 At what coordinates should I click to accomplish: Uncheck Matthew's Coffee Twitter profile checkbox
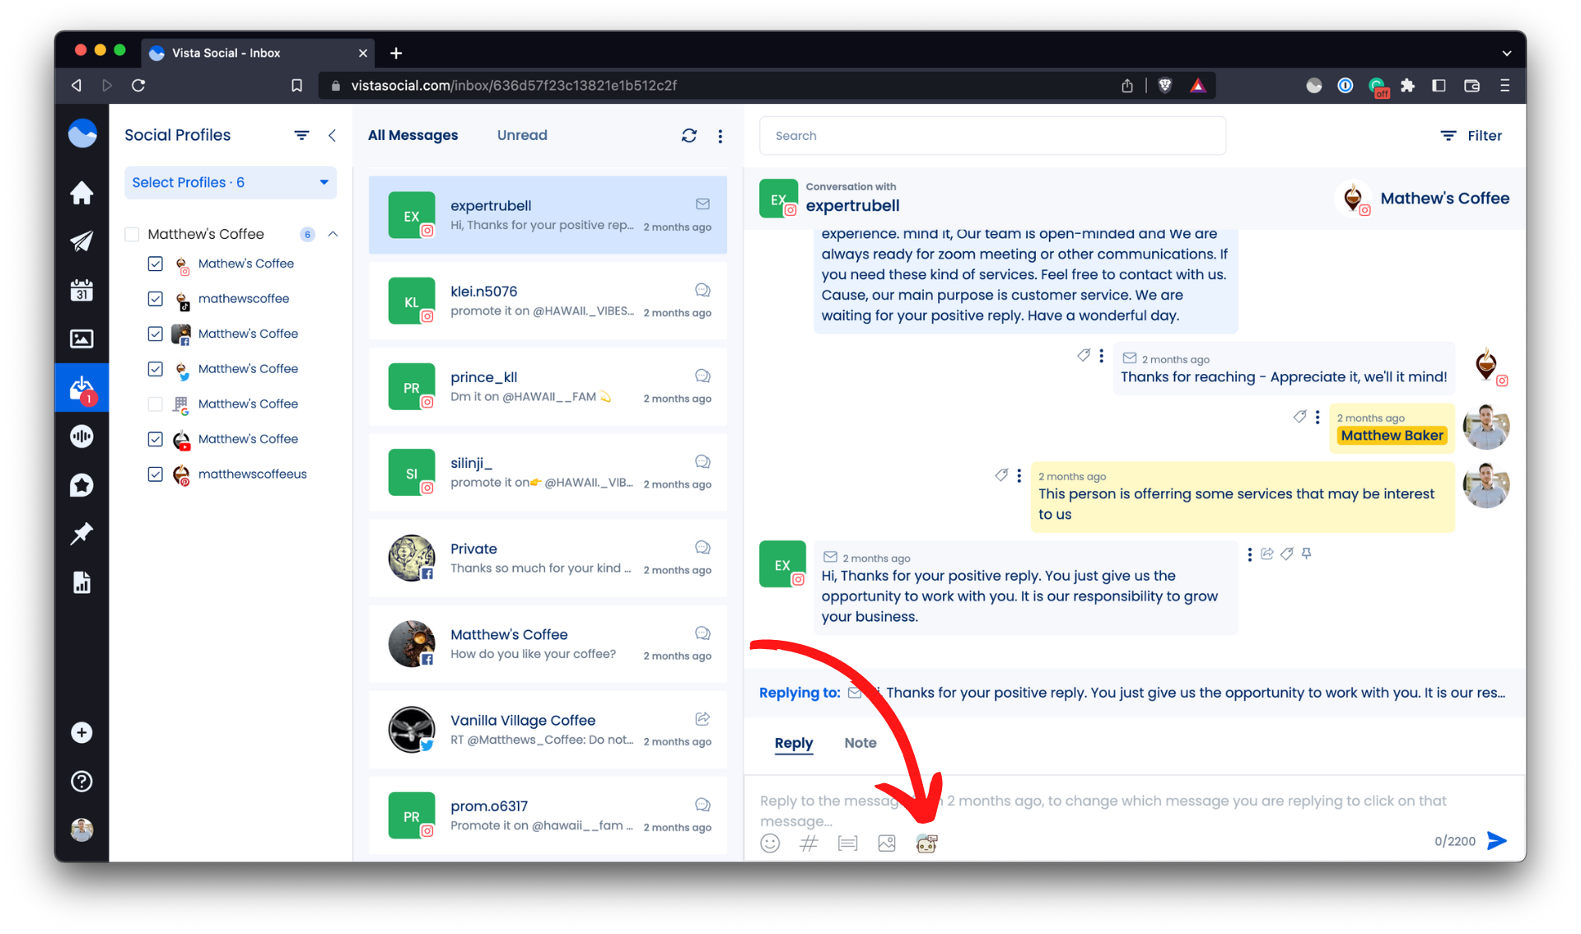(155, 369)
